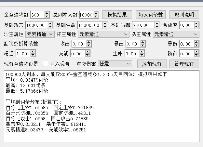Decrease 基础防御 value with down arrow

pos(157,27)
